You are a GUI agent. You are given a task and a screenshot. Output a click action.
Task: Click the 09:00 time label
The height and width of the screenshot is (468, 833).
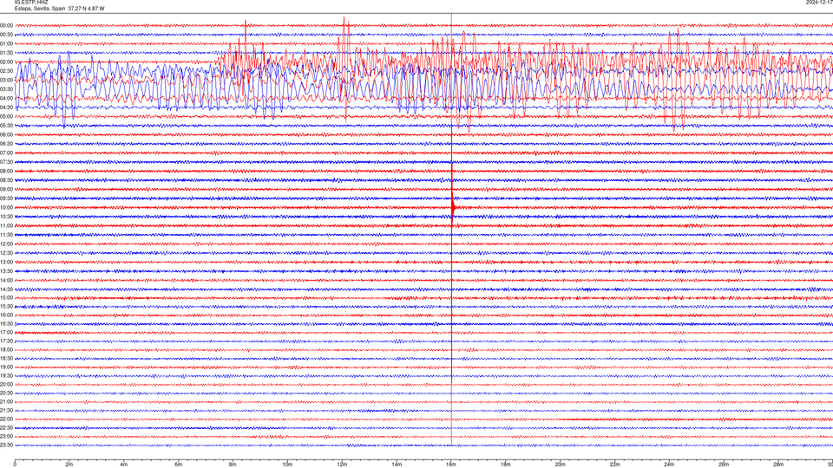pyautogui.click(x=6, y=189)
